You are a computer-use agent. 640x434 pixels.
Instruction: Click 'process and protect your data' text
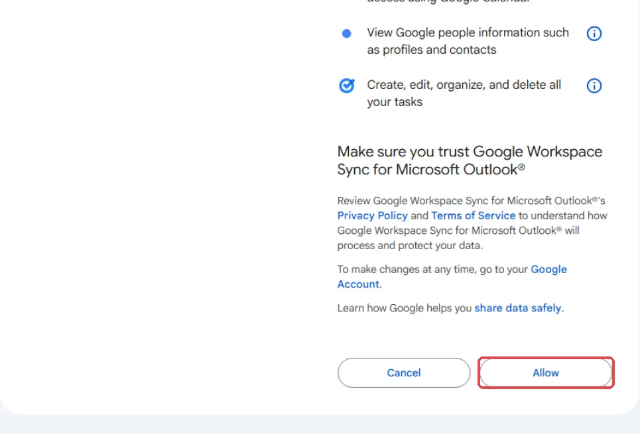click(410, 246)
